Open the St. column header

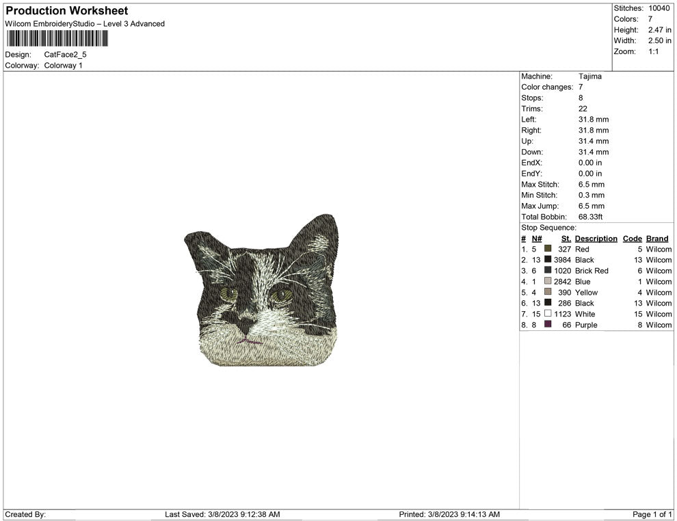[x=566, y=238]
